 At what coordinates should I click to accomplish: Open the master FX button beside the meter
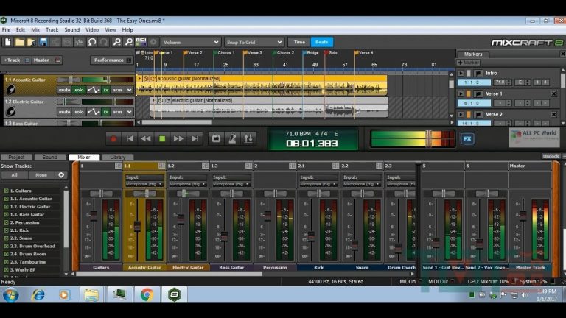click(x=467, y=139)
